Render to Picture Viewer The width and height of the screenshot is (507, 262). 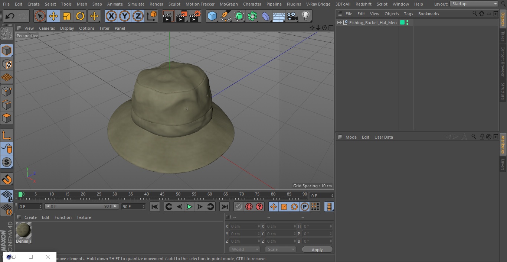click(181, 16)
